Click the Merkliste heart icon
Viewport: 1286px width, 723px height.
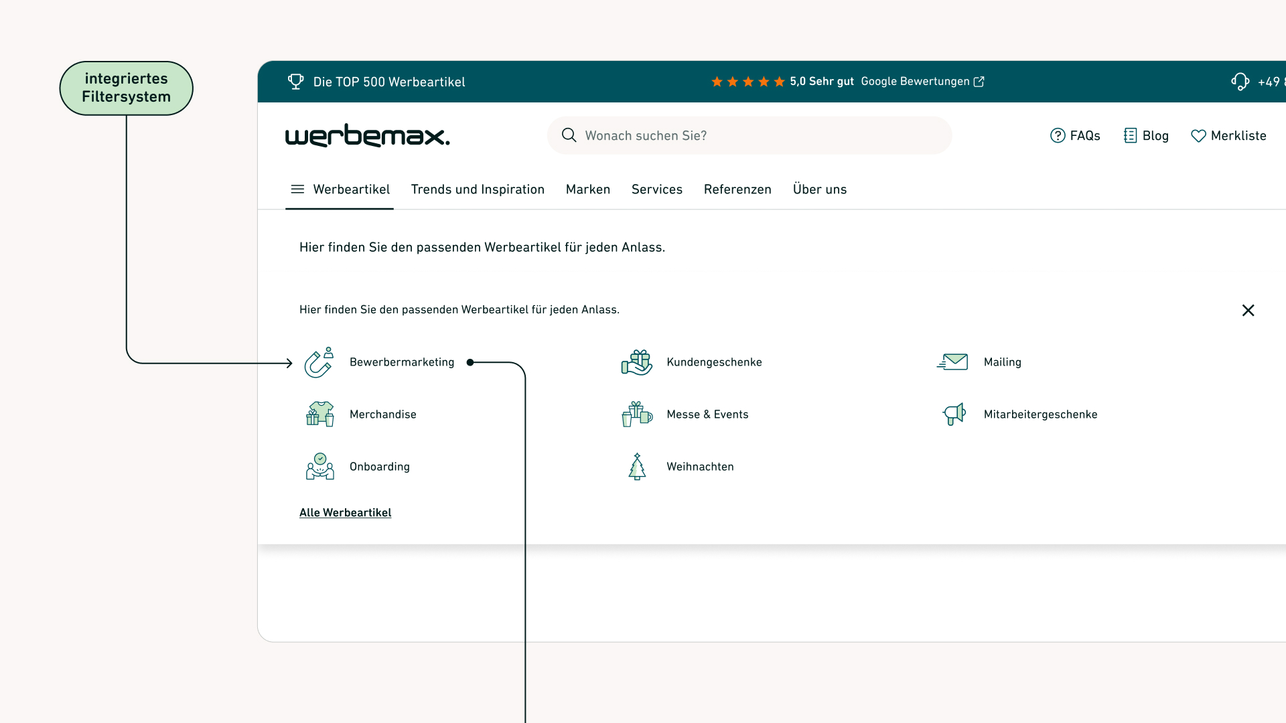(1198, 136)
